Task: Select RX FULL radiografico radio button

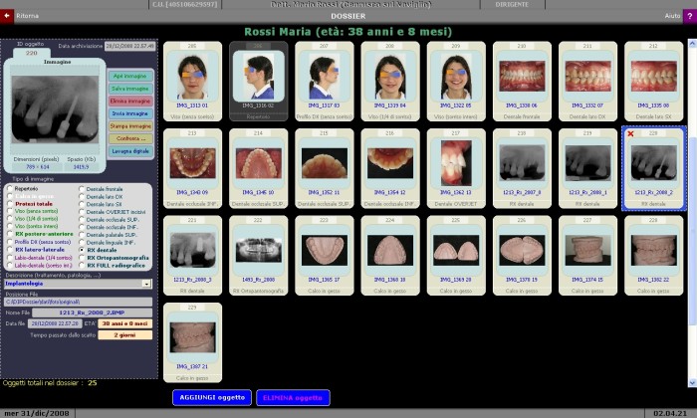Action: tap(82, 265)
